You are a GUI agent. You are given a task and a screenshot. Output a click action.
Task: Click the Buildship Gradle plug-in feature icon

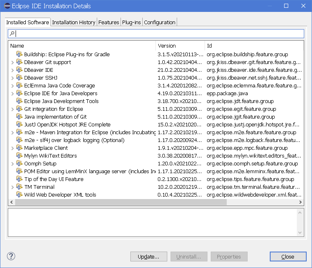(x=19, y=54)
